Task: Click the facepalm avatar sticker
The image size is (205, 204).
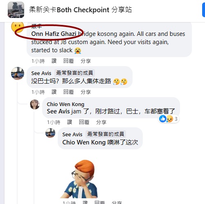Action: point(81,179)
